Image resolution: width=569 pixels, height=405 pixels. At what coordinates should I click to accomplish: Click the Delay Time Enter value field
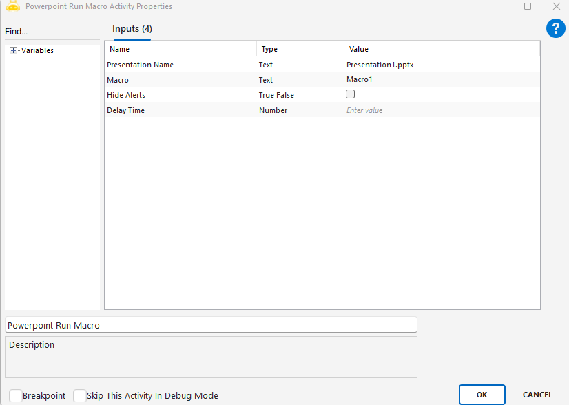[441, 110]
